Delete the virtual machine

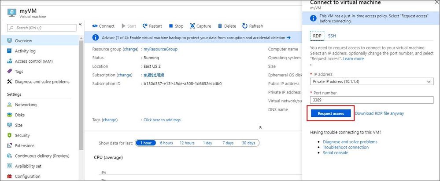coord(227,26)
